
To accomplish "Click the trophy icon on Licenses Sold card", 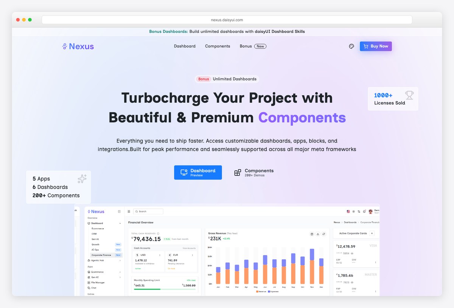I will pos(409,95).
